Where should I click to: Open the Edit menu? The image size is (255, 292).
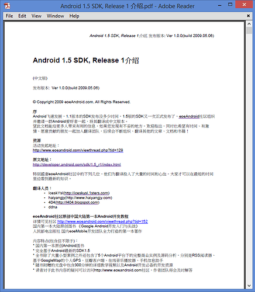point(22,16)
